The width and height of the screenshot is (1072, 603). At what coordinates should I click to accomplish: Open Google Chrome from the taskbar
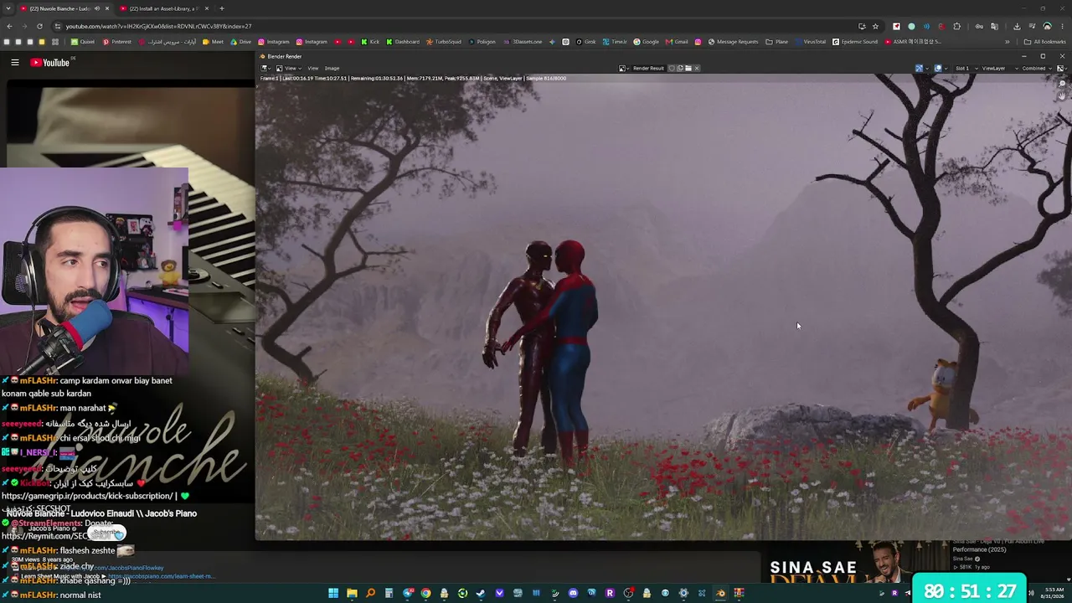(x=425, y=593)
